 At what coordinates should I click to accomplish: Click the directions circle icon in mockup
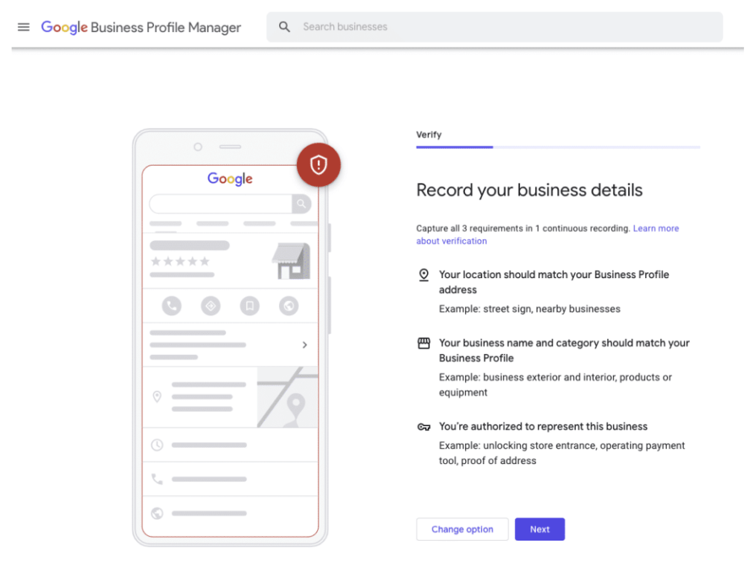[211, 306]
